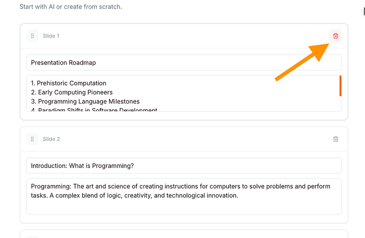Viewport: 365px width, 238px height.
Task: Click the dark button at the top-right edge
Action: click(x=364, y=11)
